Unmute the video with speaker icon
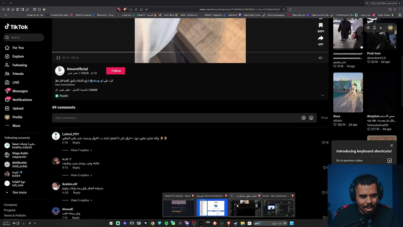The image size is (403, 227). click(x=321, y=58)
